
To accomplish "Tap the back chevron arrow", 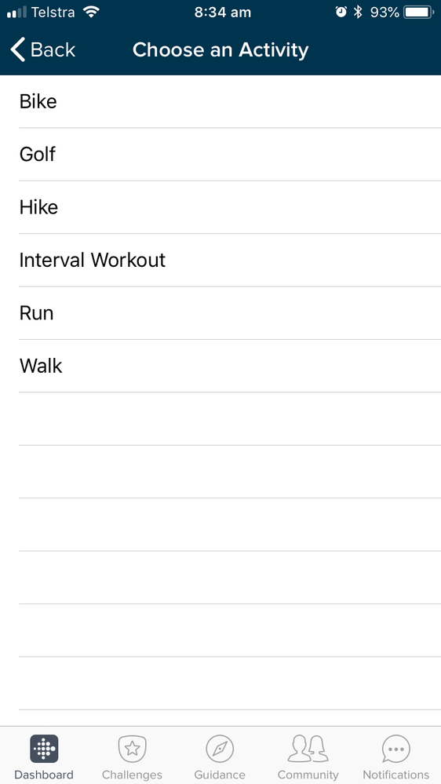I will pos(17,50).
